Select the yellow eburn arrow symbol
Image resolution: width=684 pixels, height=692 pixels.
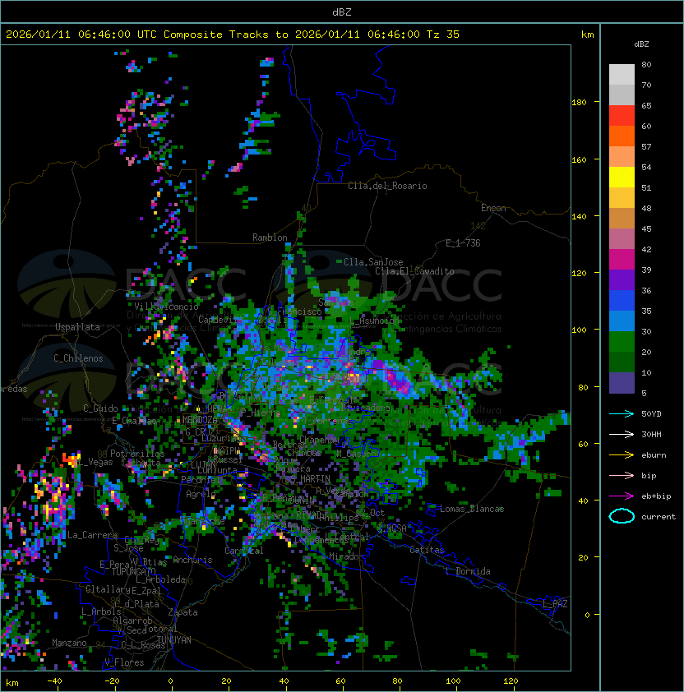pos(622,455)
